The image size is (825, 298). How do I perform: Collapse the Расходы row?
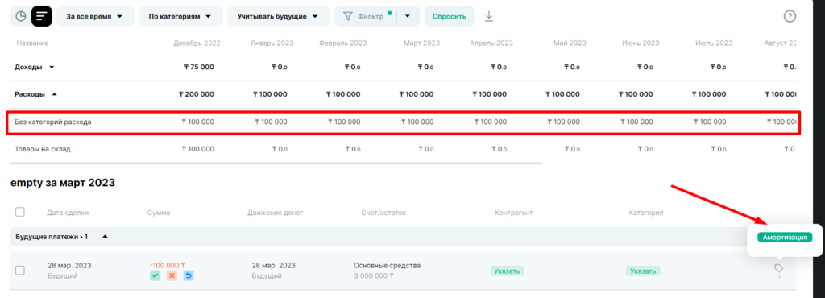click(55, 94)
